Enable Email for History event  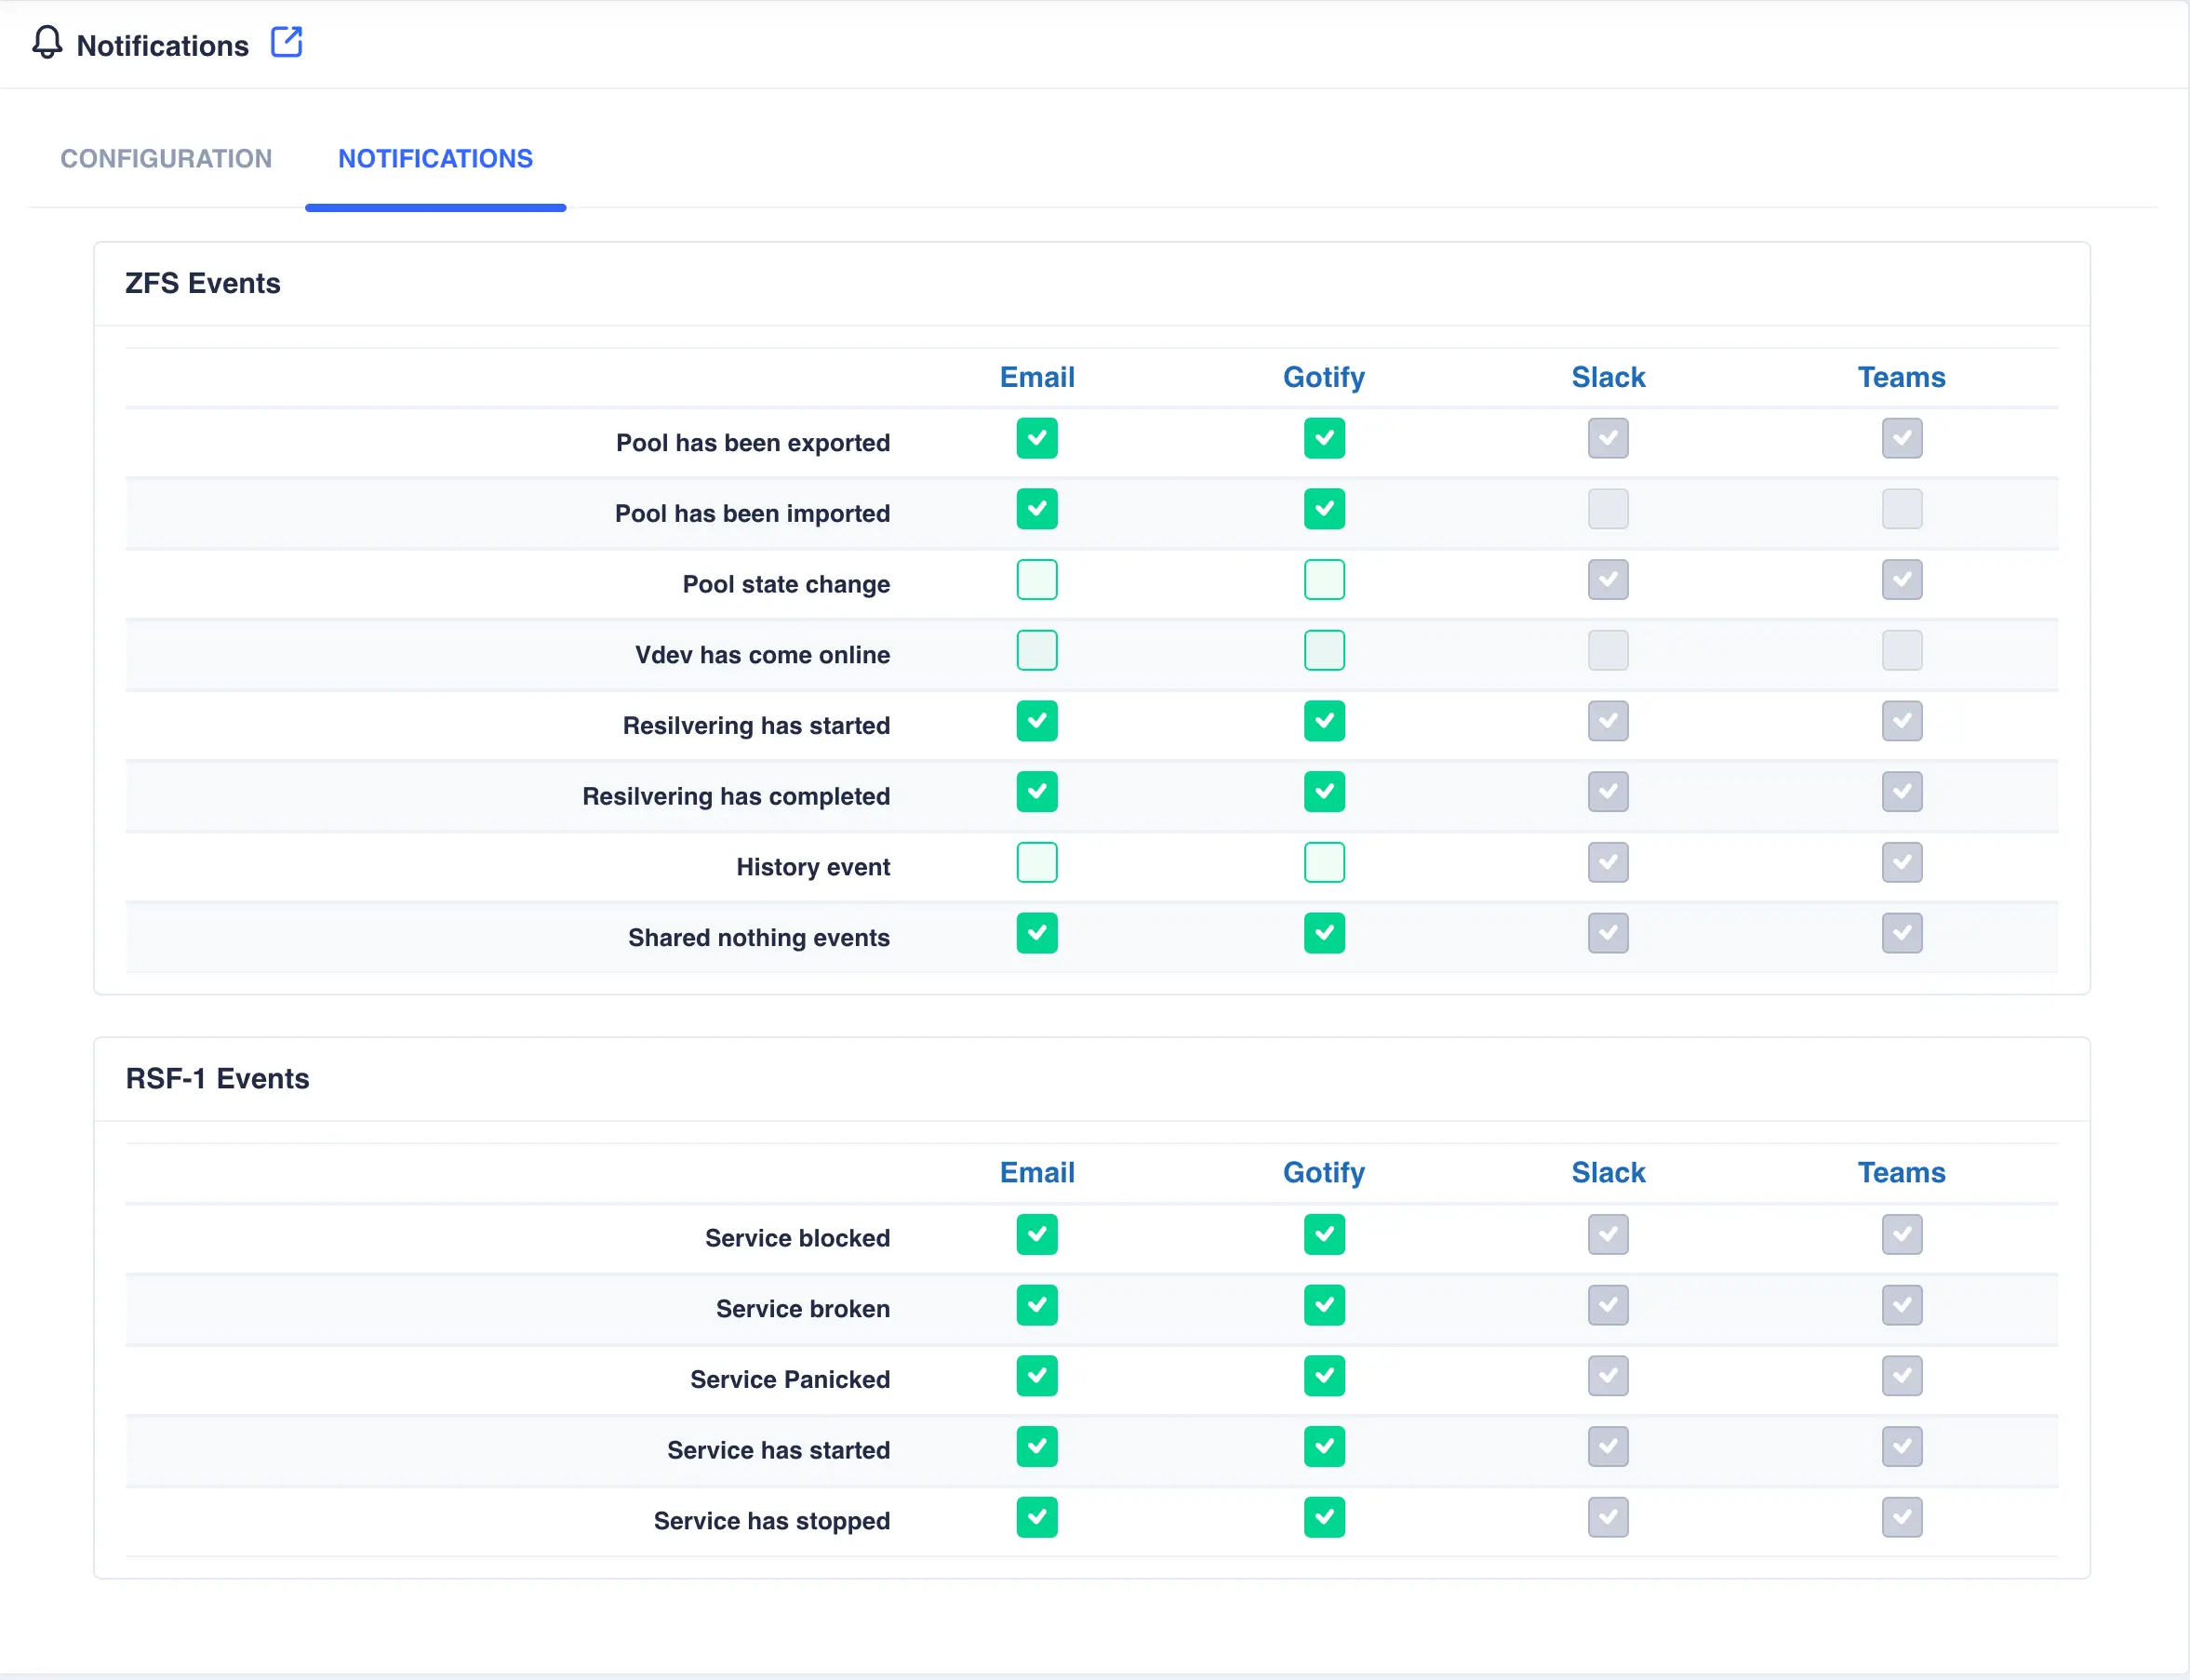pos(1037,862)
